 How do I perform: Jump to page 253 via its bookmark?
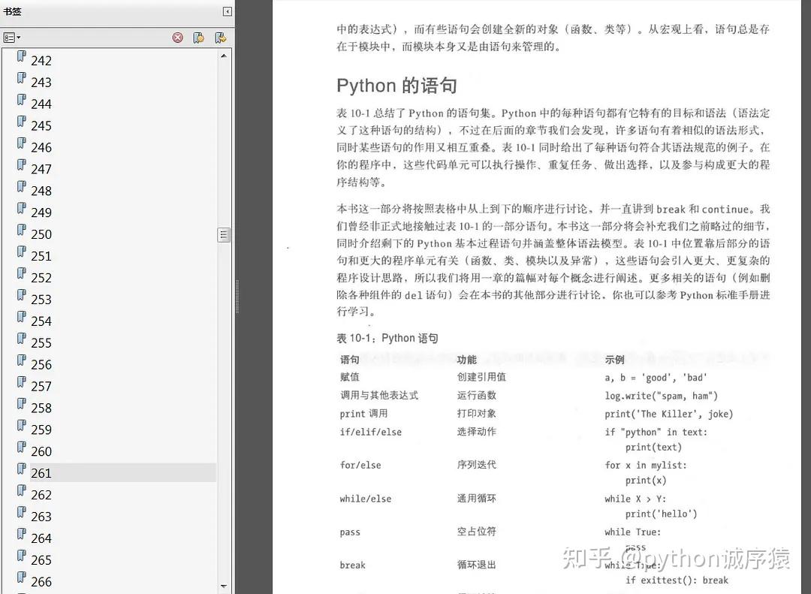tap(41, 299)
